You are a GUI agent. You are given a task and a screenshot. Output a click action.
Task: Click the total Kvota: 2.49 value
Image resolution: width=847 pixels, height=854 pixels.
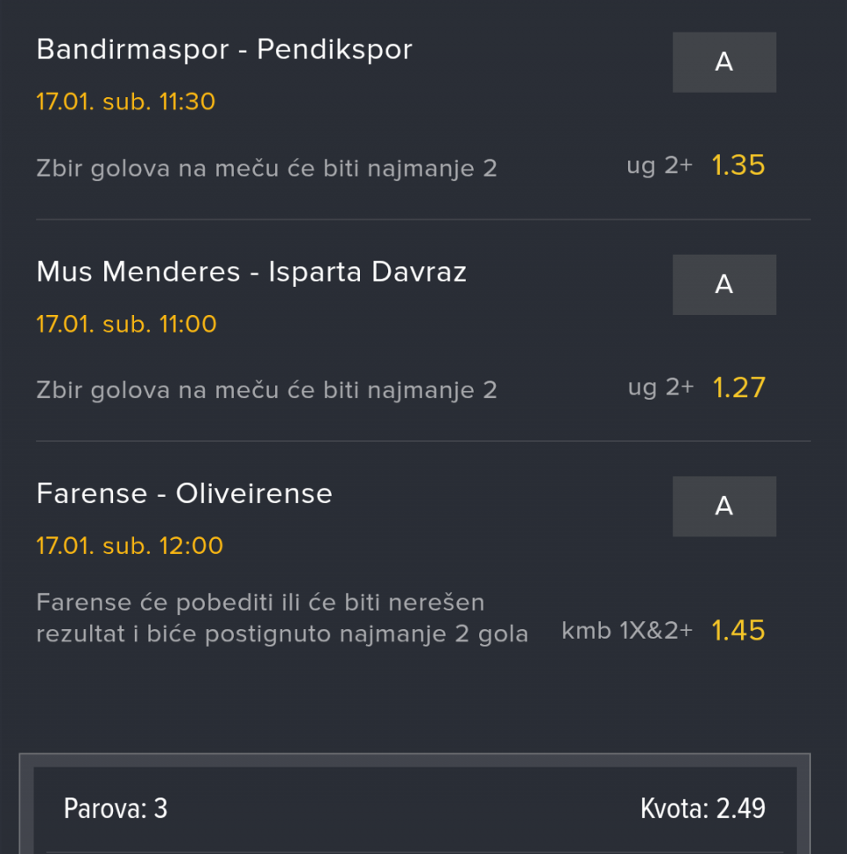click(702, 808)
